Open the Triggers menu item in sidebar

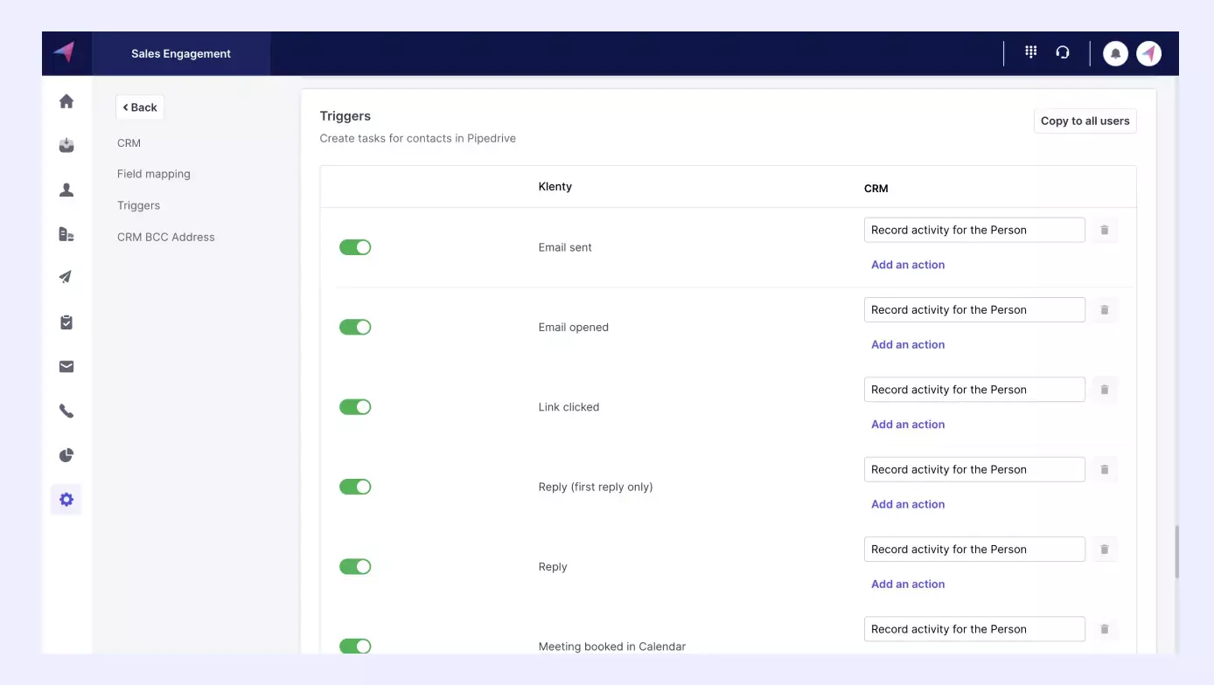pos(138,205)
